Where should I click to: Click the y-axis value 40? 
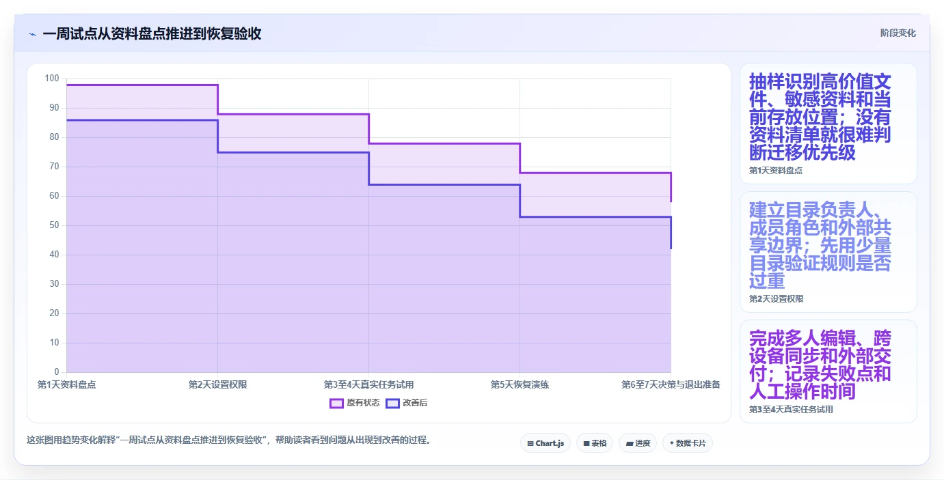point(55,255)
